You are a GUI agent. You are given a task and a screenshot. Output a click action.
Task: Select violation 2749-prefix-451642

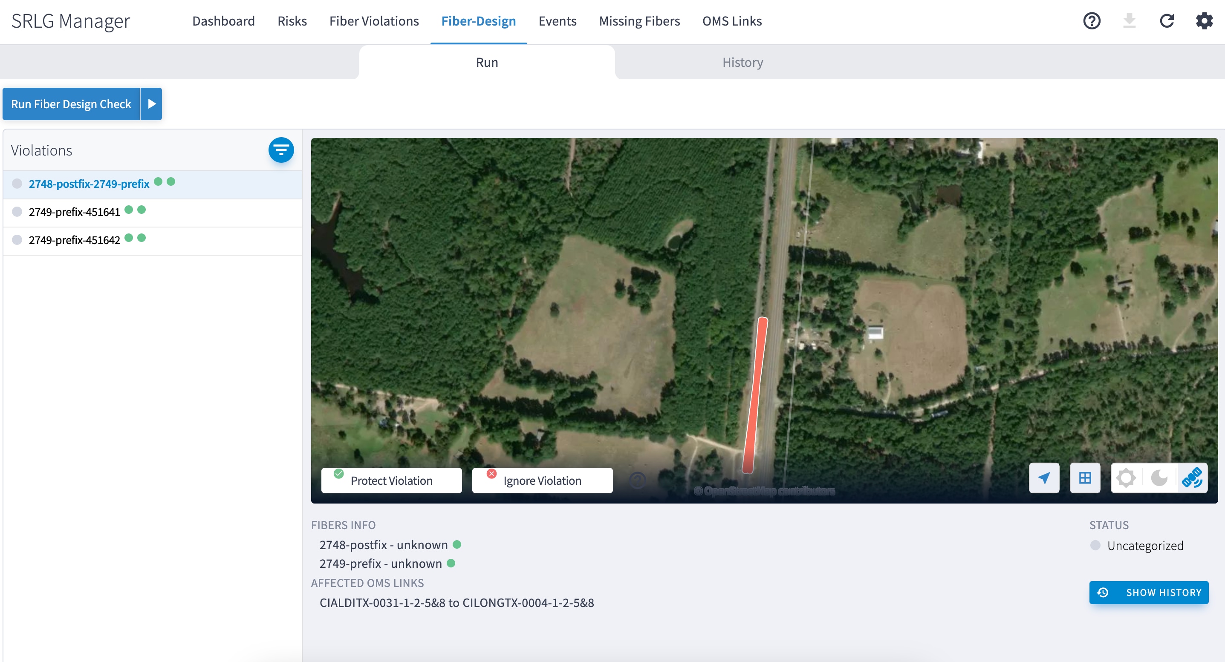153,240
